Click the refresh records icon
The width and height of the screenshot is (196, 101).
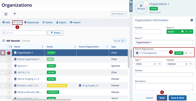point(3,41)
